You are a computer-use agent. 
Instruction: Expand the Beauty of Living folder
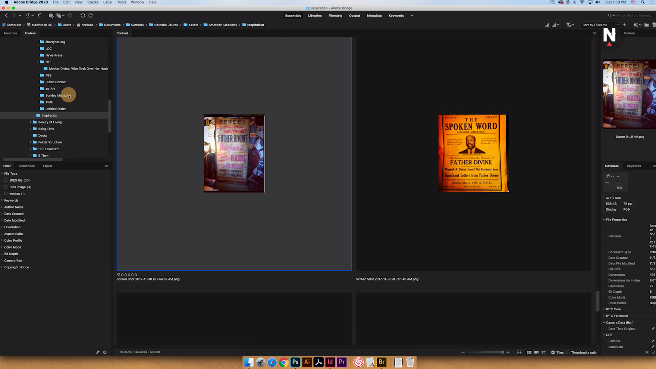click(31, 122)
